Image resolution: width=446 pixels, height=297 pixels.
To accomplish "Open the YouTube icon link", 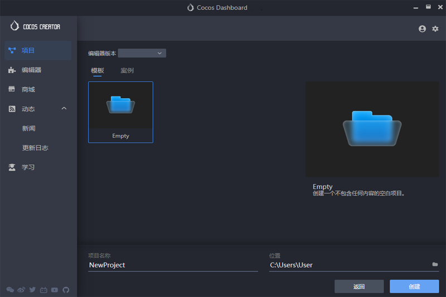I will pos(55,290).
